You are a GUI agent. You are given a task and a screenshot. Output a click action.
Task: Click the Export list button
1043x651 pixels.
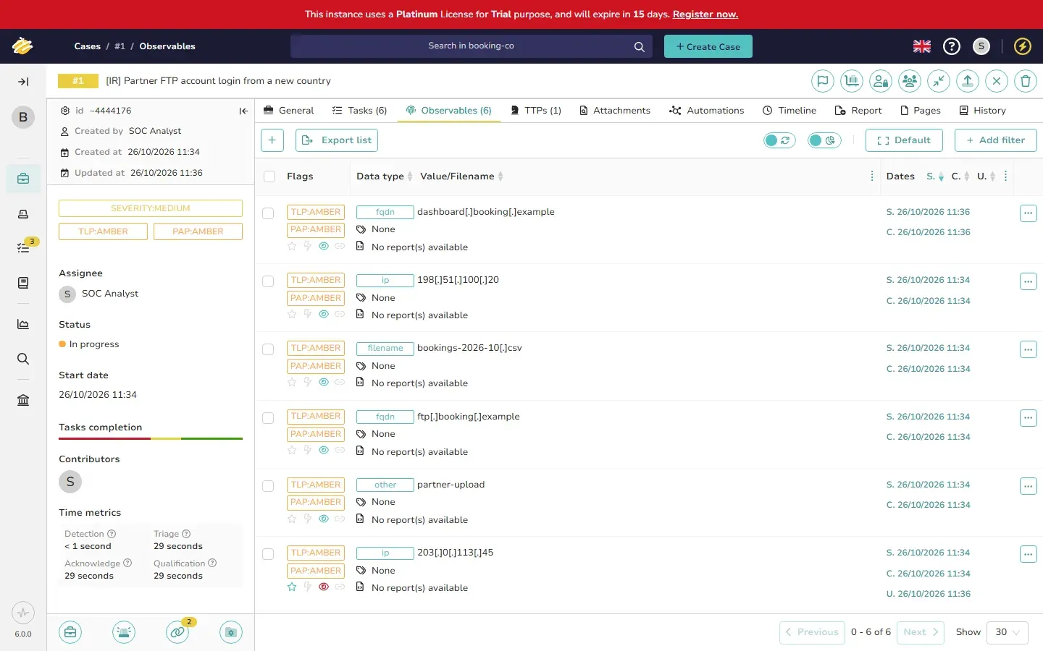coord(337,140)
